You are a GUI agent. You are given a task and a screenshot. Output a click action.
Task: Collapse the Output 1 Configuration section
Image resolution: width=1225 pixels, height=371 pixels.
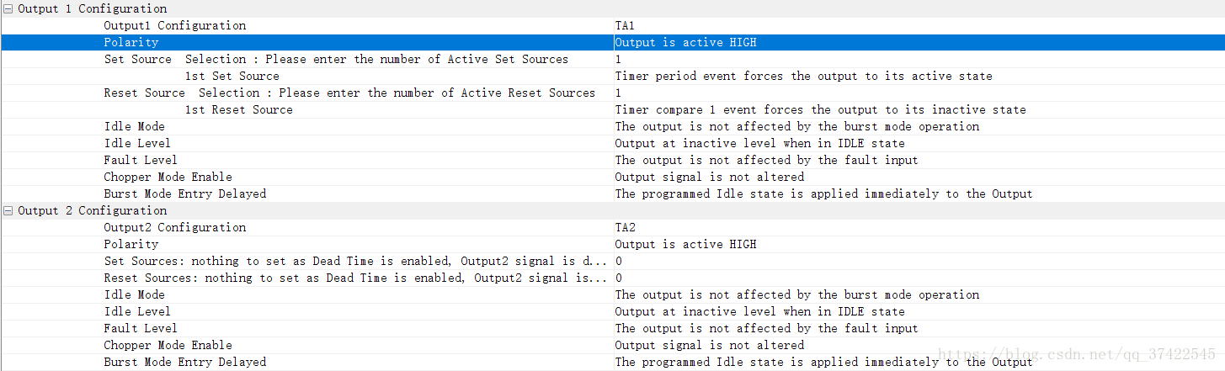(x=8, y=8)
